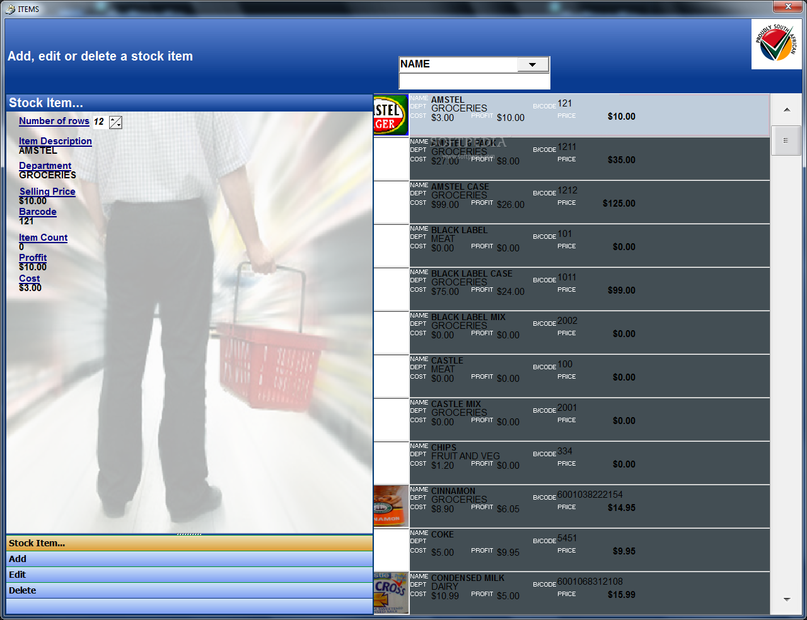Choose Add in the stock menu
Viewport: 807px width, 620px height.
(189, 559)
